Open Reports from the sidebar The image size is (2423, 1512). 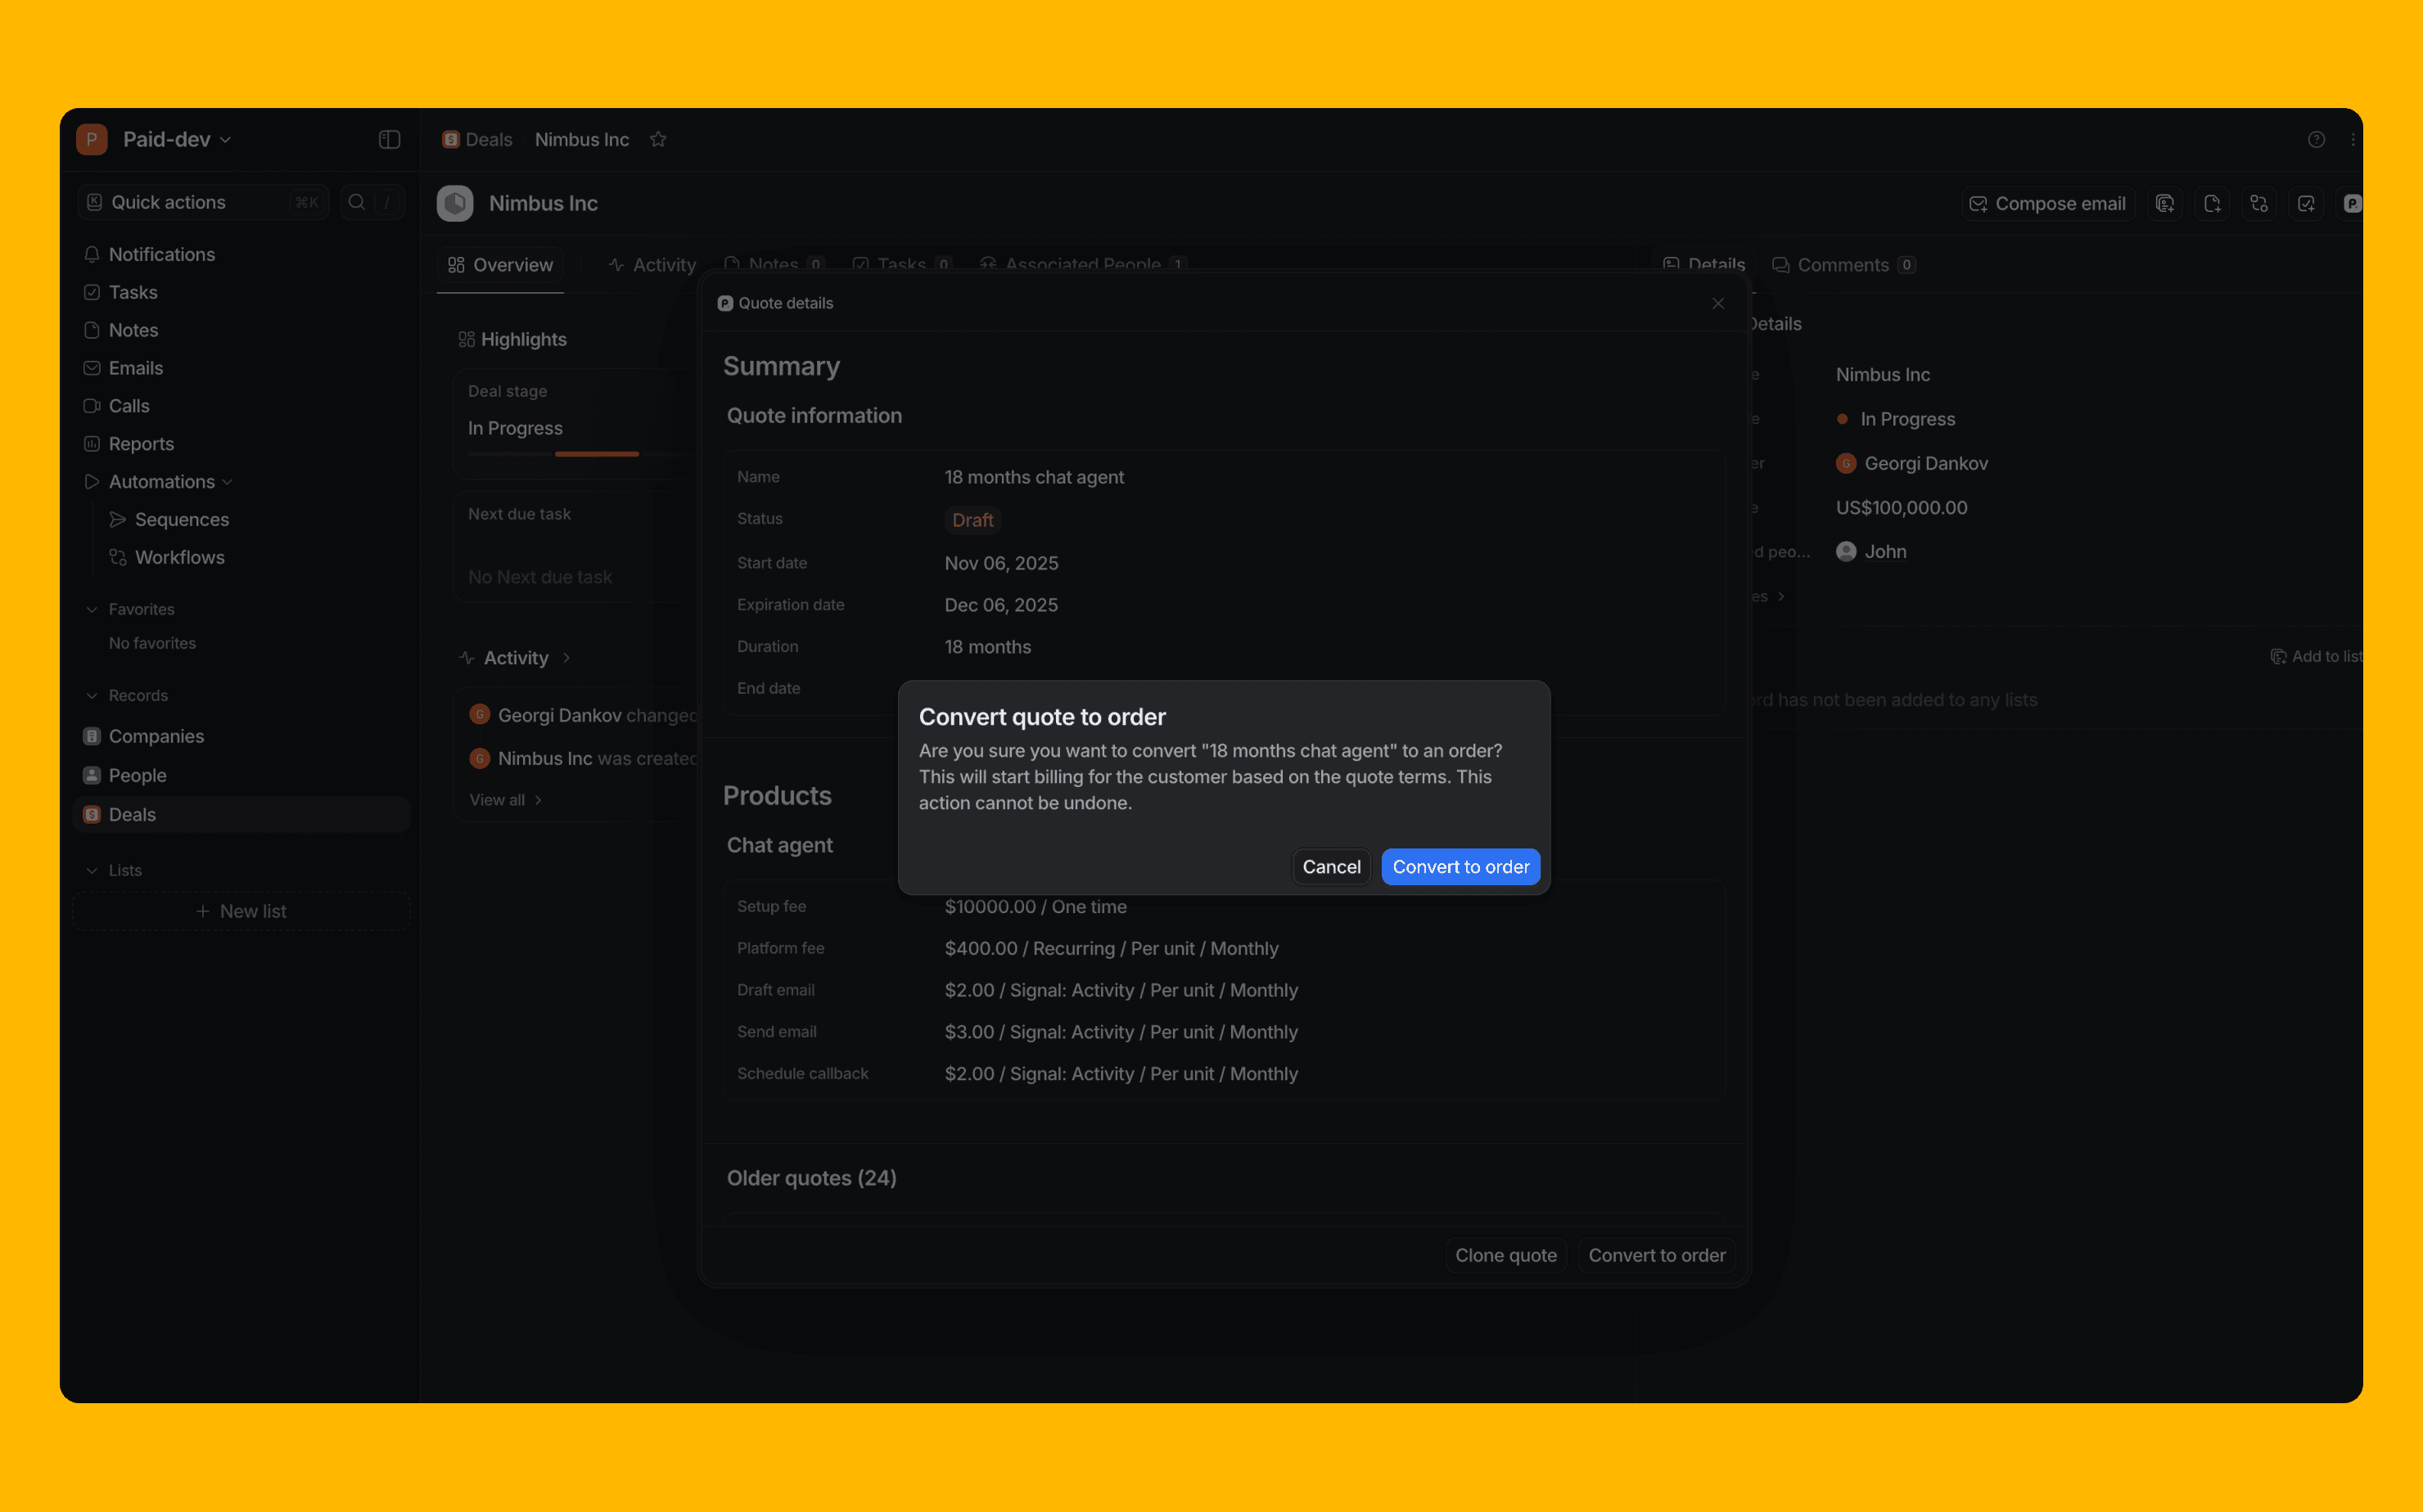(141, 443)
